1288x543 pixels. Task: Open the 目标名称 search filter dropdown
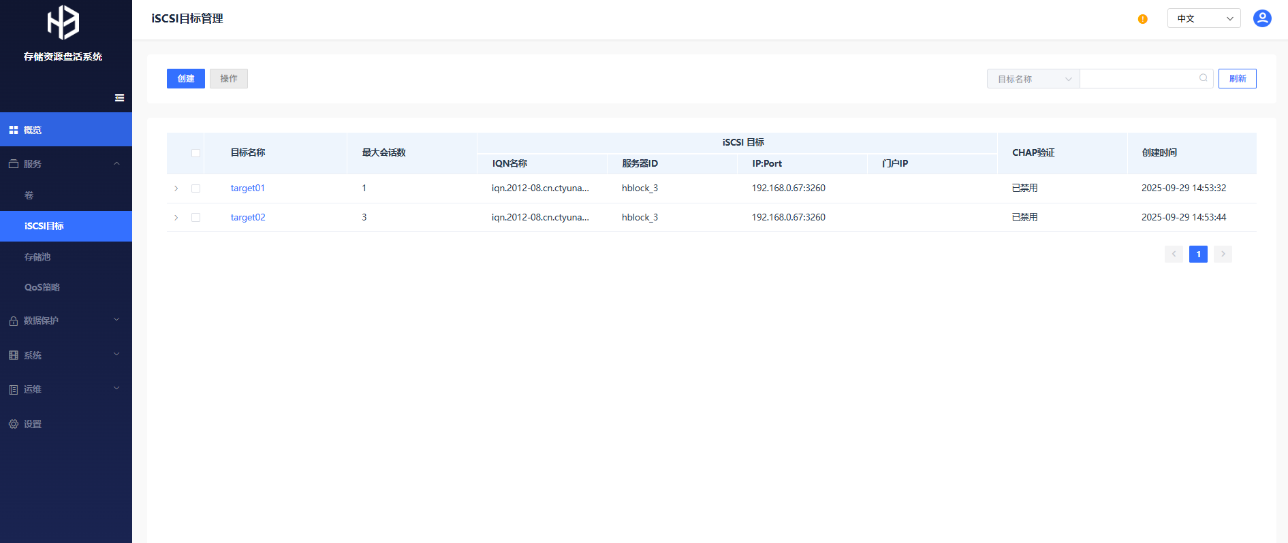1033,79
